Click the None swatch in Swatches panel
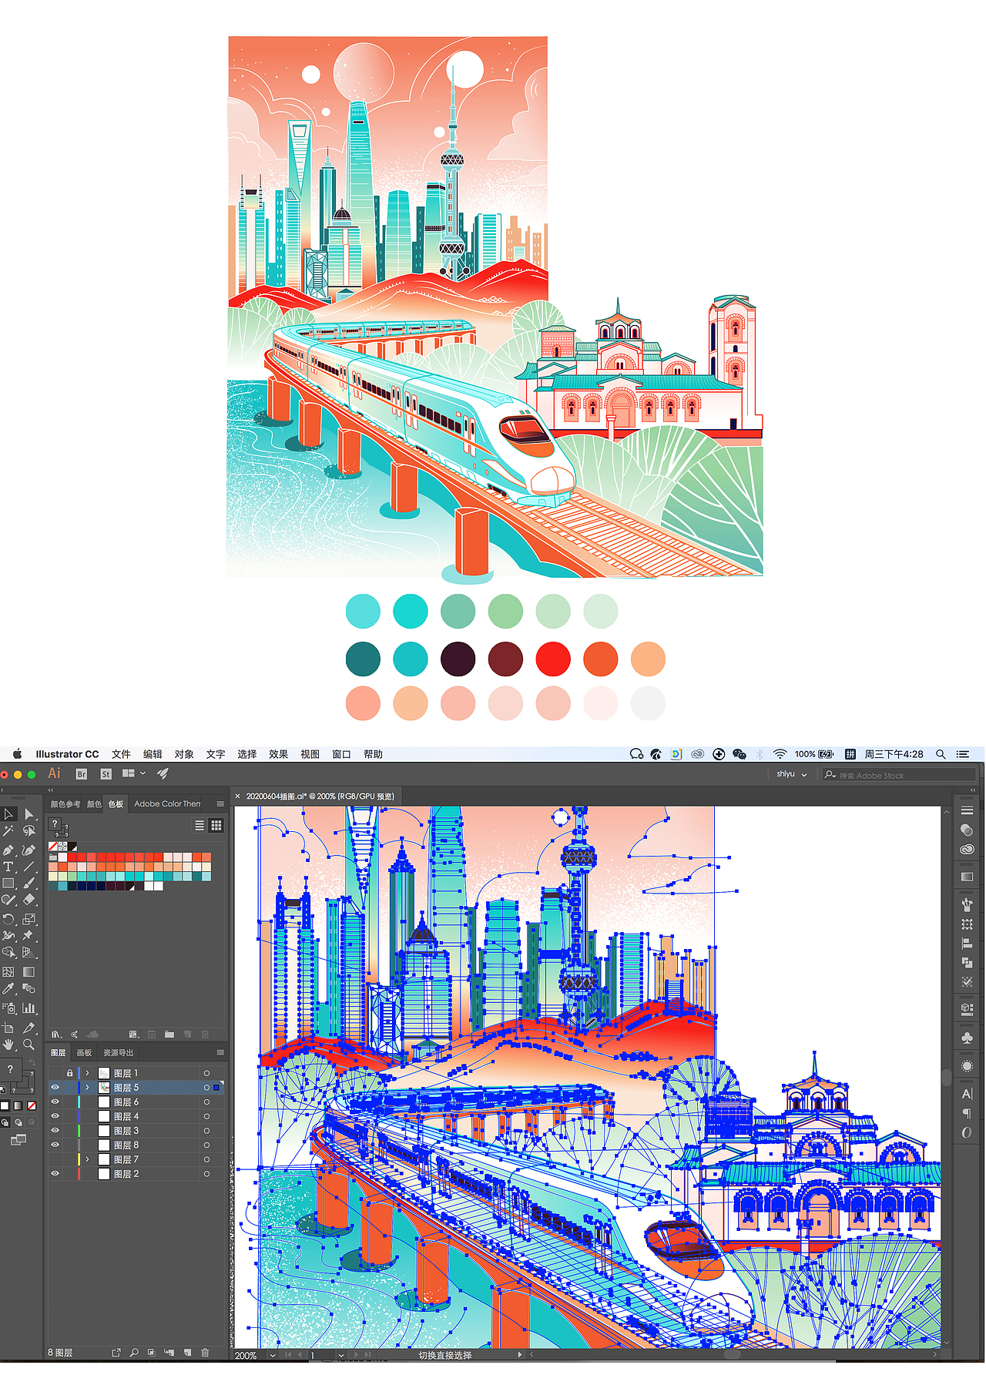The height and width of the screenshot is (1395, 986). (x=53, y=847)
